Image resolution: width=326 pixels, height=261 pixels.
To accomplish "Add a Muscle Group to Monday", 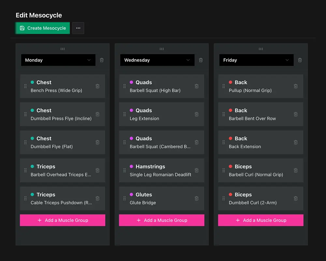I will click(63, 220).
